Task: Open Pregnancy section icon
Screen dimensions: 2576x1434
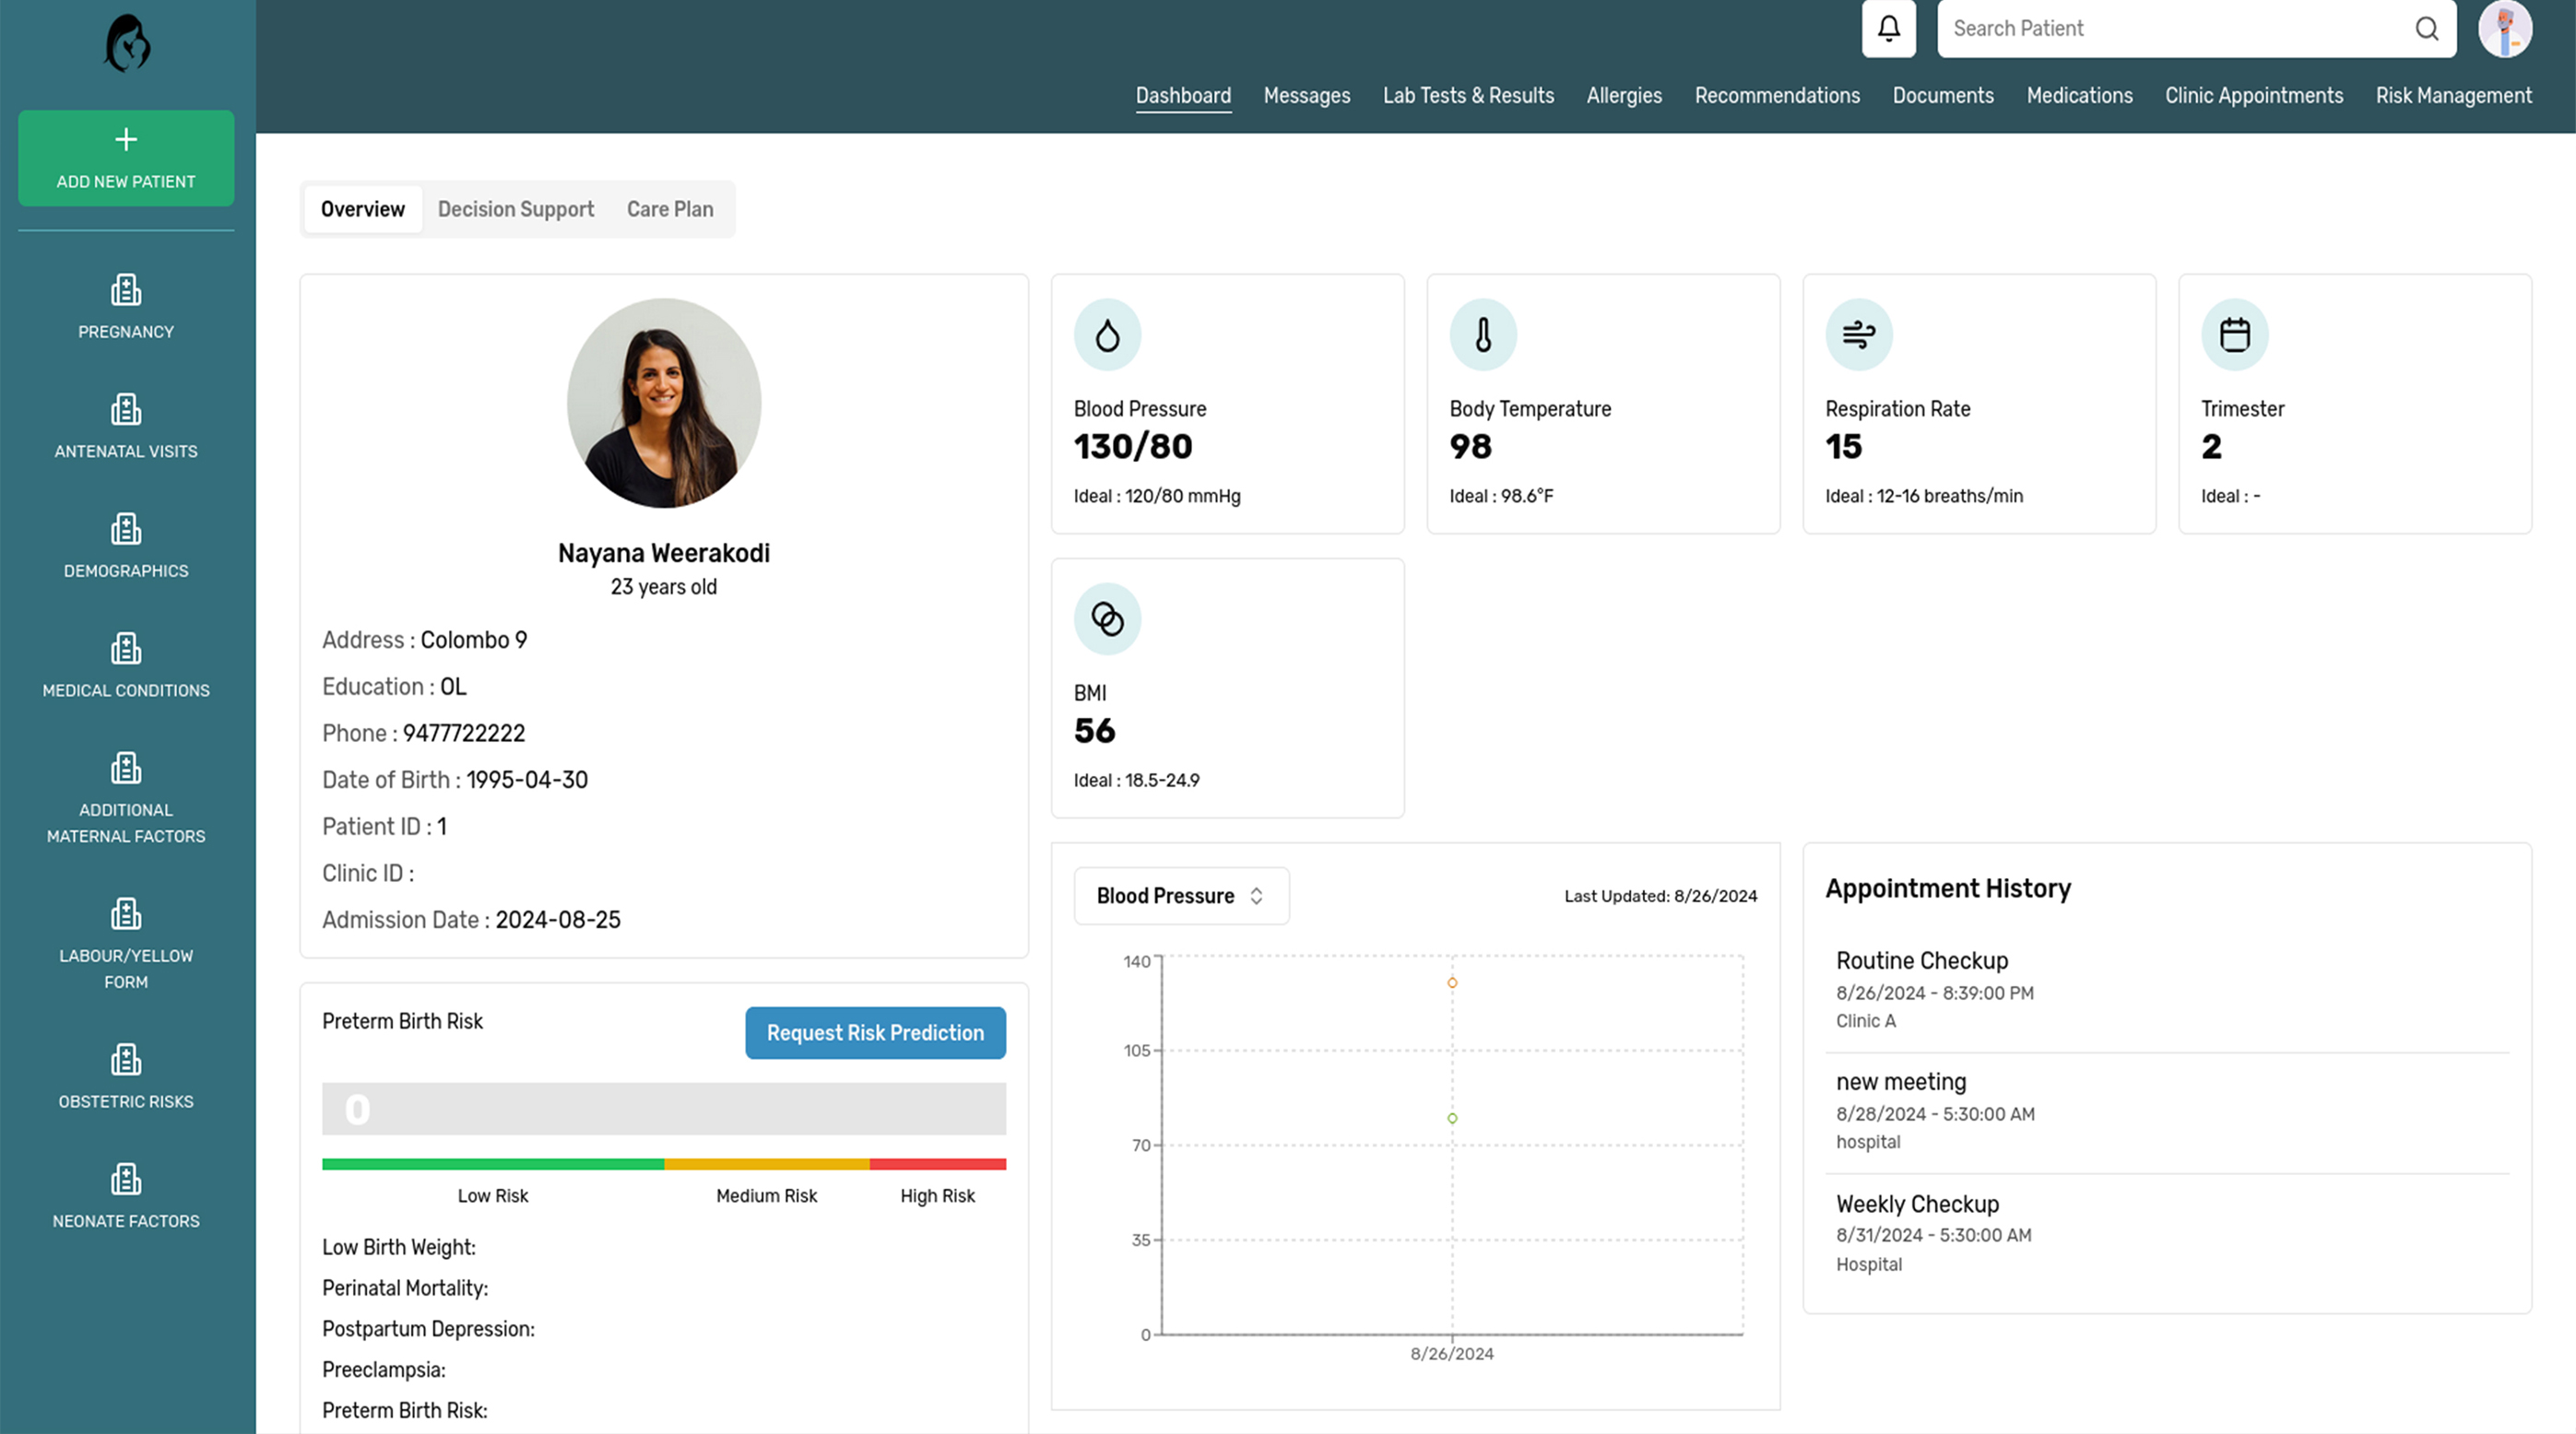Action: point(126,289)
